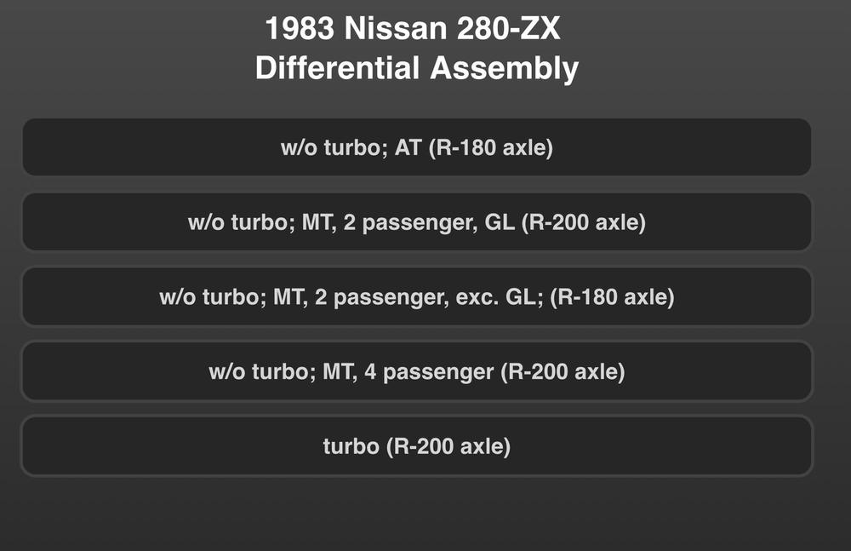This screenshot has height=551, width=851.
Task: Pick MT, 2 passenger, exc. GL (R-180 axle)
Action: 417,296
